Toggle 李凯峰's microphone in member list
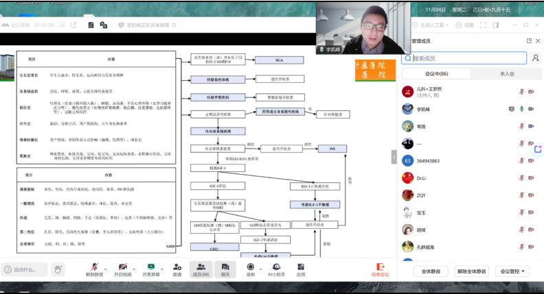544x294 pixels. point(522,108)
